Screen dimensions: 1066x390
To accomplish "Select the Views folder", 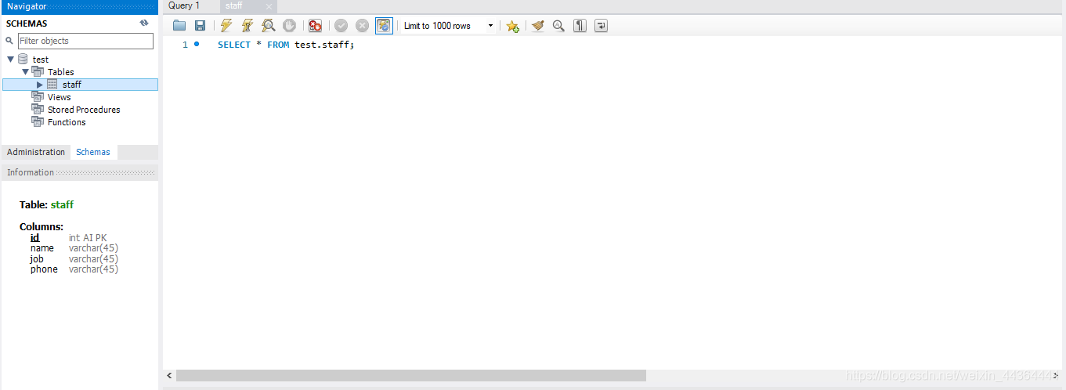I will tap(60, 97).
